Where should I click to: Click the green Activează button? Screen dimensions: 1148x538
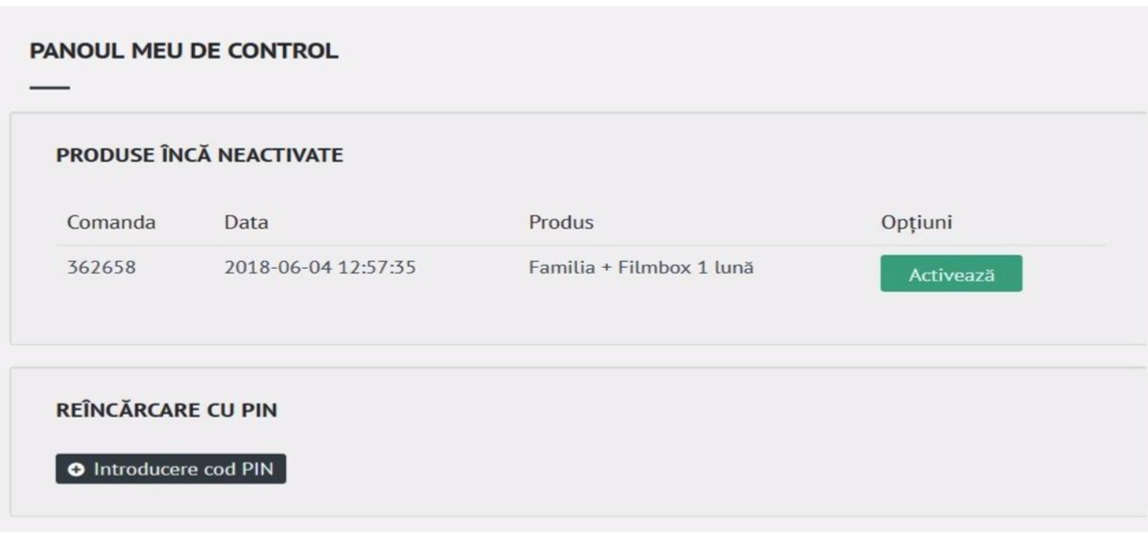[x=951, y=274]
